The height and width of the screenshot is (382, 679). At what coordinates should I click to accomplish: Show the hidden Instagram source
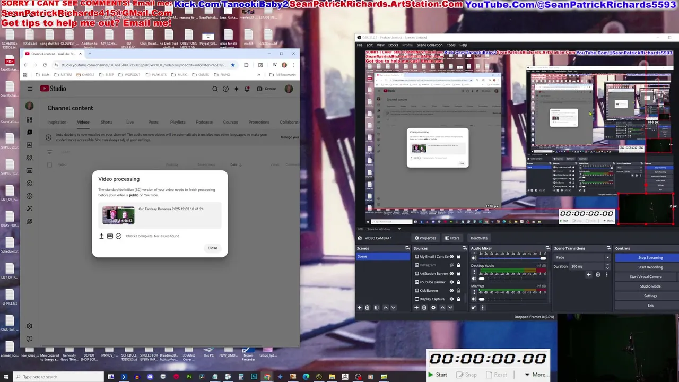pyautogui.click(x=452, y=265)
